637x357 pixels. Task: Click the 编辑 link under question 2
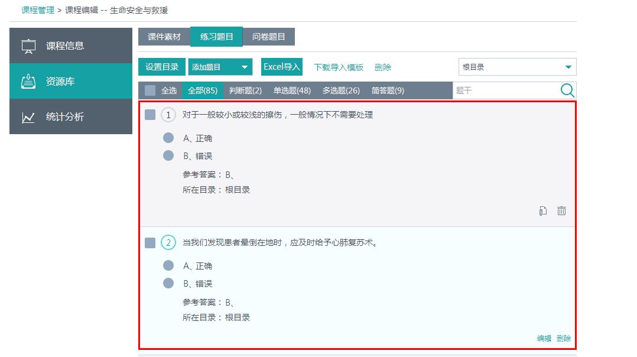(544, 339)
